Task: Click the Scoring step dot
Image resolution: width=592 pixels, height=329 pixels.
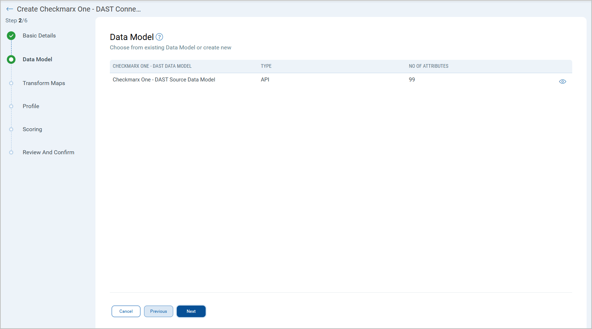Action: 11,129
